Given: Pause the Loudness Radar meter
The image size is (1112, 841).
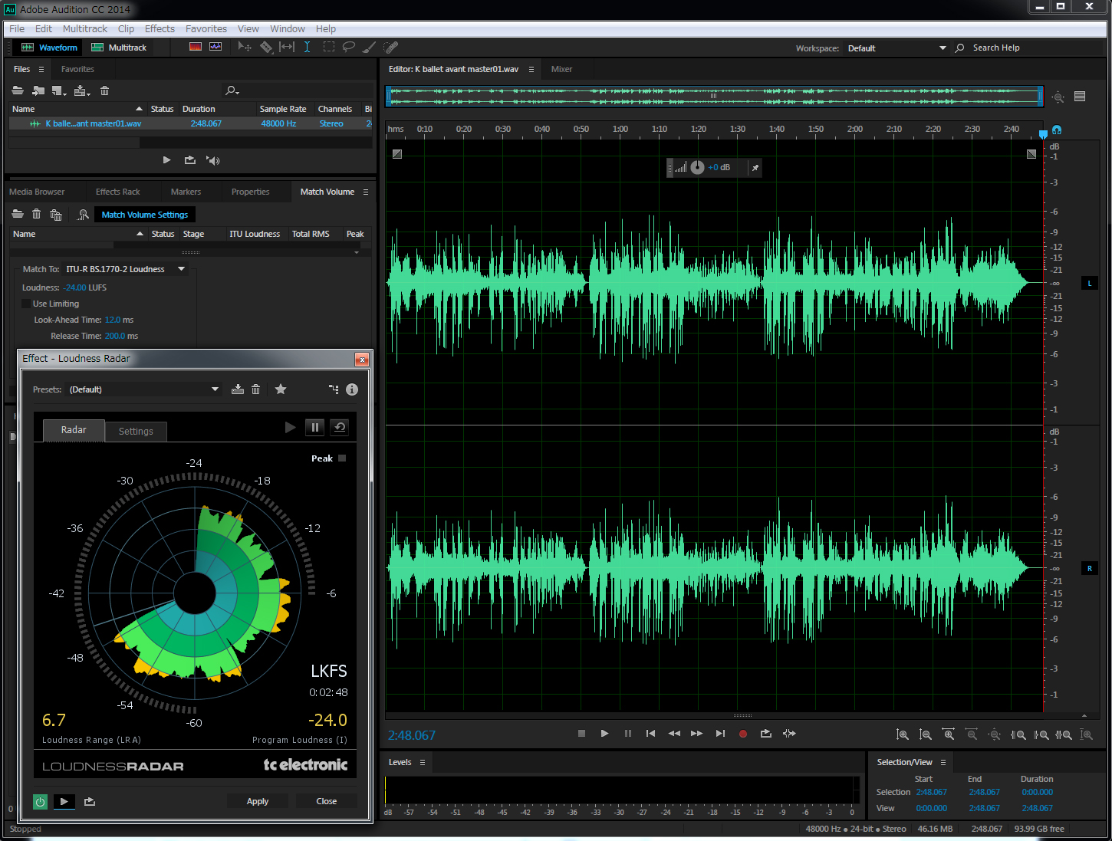Looking at the screenshot, I should [x=314, y=428].
